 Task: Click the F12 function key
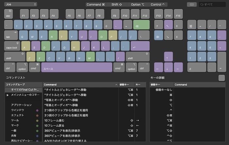pyautogui.click(x=145, y=14)
